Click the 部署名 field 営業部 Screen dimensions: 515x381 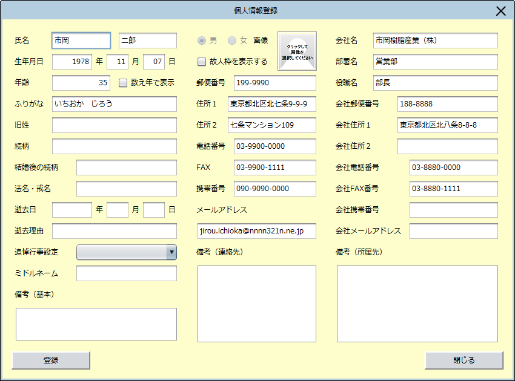click(x=436, y=62)
